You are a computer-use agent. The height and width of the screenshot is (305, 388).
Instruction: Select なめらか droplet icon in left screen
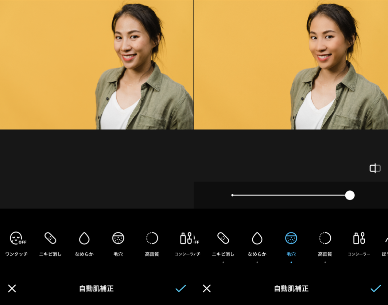click(84, 239)
